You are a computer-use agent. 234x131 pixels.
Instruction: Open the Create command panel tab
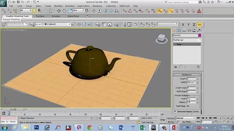click(x=174, y=31)
